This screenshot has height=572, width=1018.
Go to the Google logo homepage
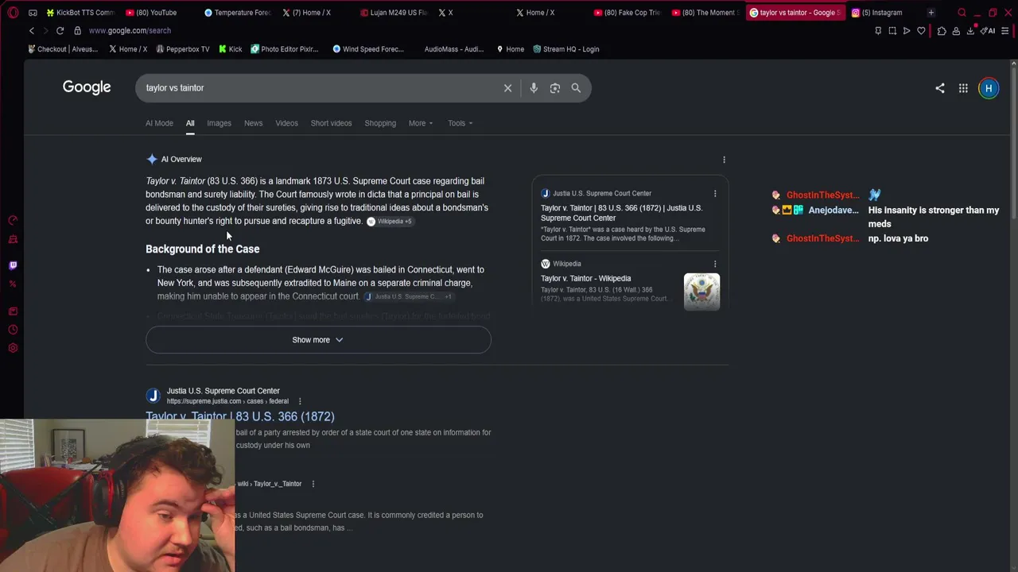87,87
